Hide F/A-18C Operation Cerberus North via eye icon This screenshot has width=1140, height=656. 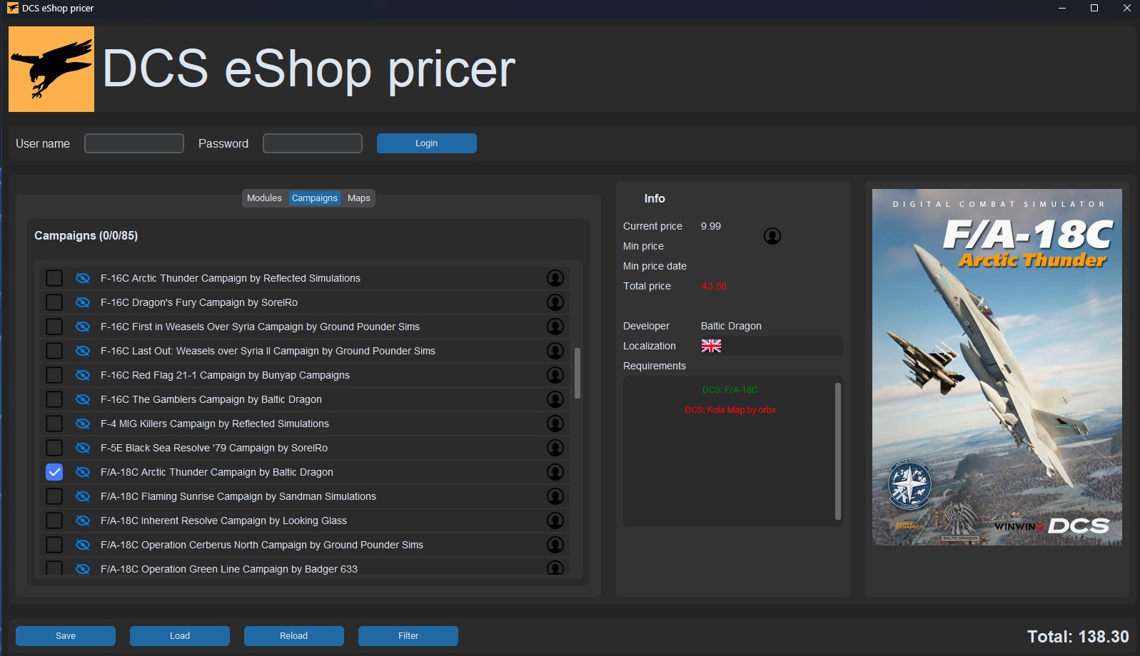pyautogui.click(x=83, y=545)
